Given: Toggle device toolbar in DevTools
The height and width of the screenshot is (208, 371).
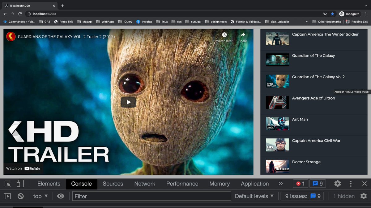Looking at the screenshot, I should [x=20, y=184].
